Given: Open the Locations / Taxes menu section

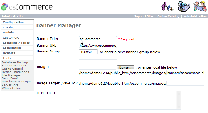Looking at the screenshot, I should [x=17, y=43].
